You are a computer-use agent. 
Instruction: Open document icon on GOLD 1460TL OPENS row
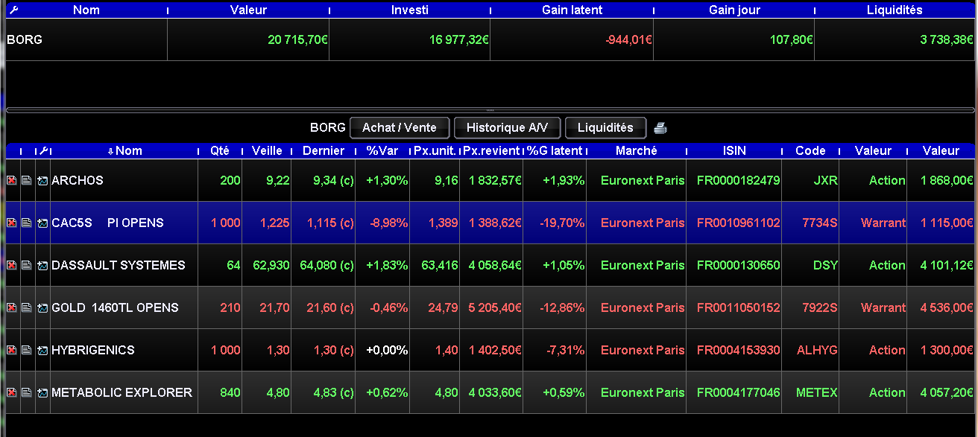coord(26,308)
